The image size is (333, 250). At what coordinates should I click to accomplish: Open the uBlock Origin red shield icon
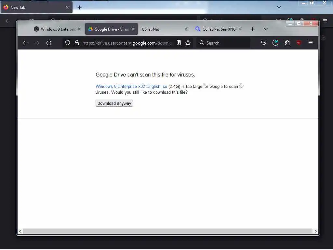coord(299,43)
